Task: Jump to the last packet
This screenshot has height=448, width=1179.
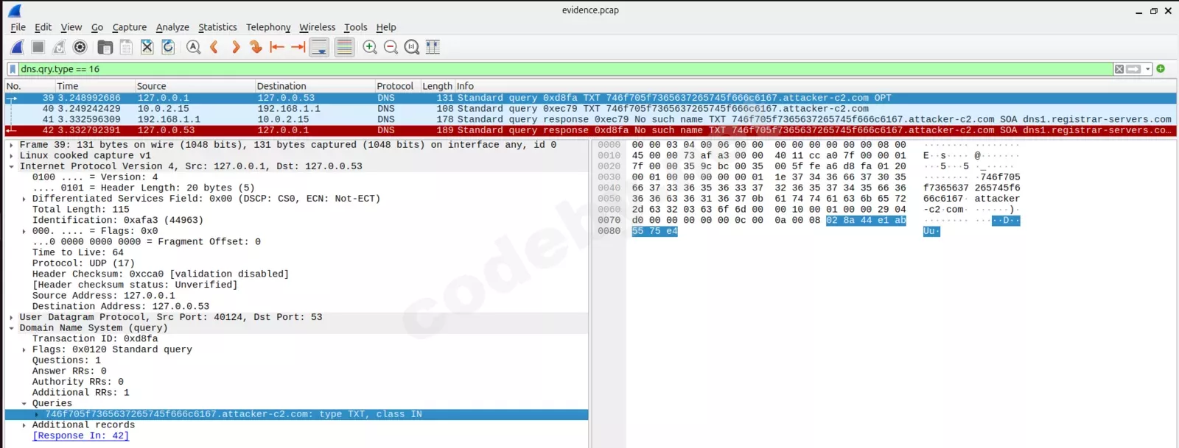Action: point(298,47)
